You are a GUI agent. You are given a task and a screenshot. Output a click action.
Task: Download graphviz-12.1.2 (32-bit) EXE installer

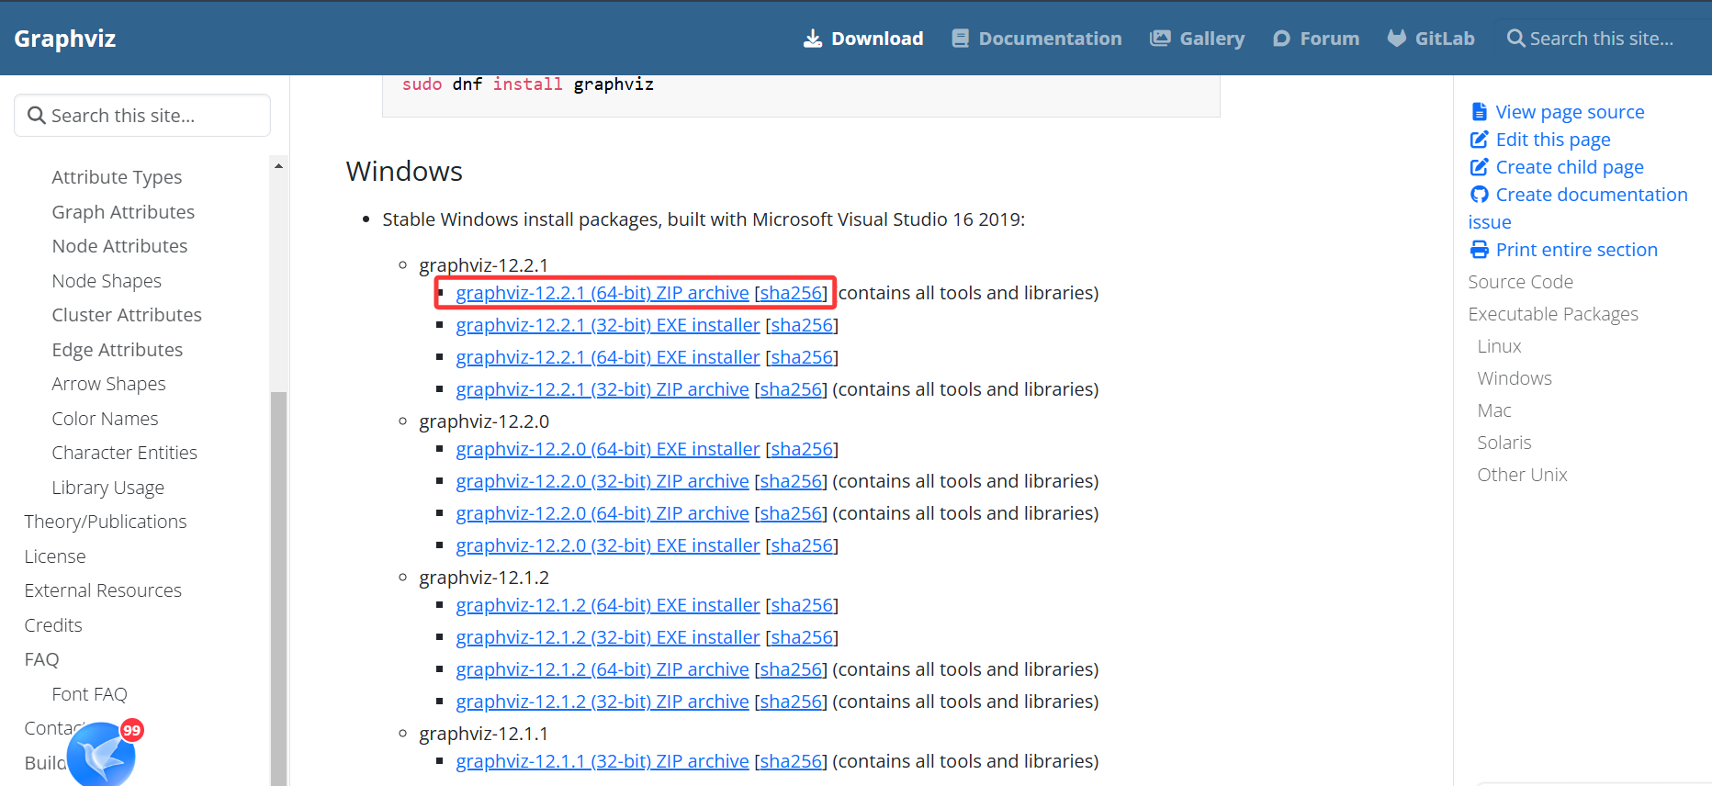coord(608,637)
